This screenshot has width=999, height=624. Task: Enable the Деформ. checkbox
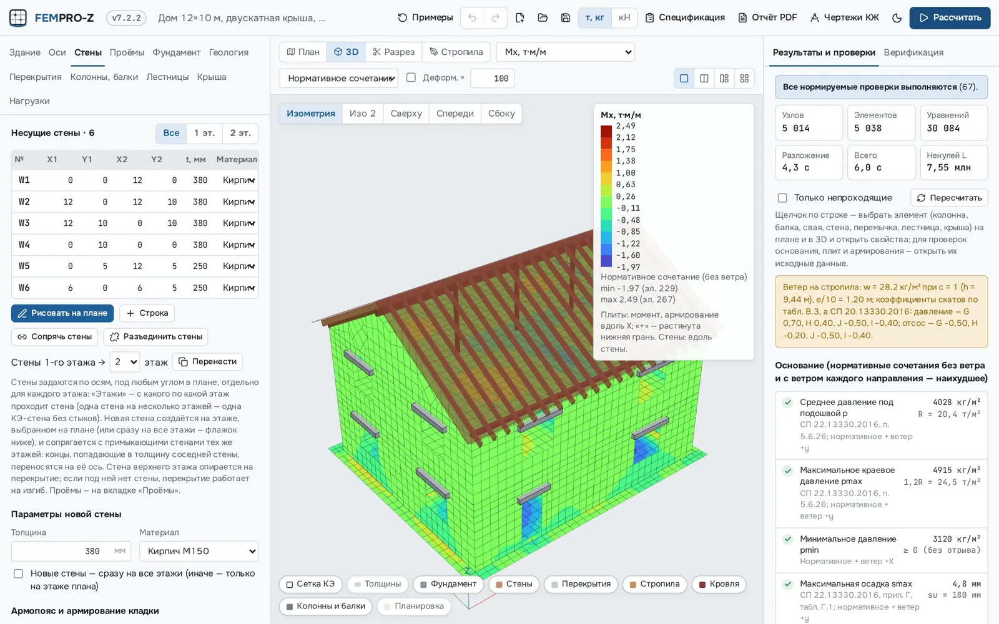point(411,77)
